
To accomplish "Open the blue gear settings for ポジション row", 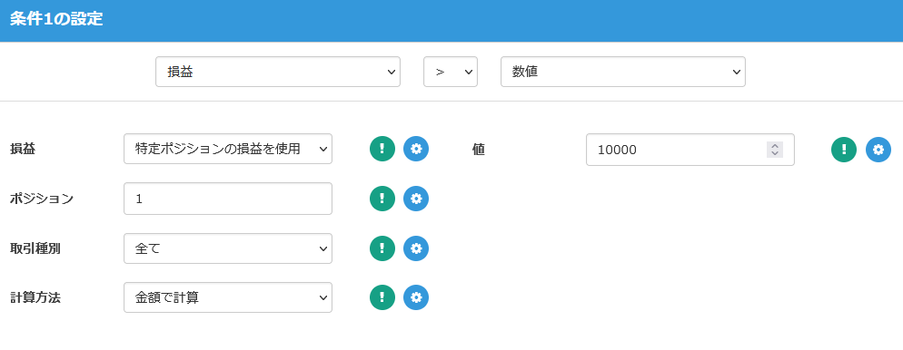I will point(416,199).
